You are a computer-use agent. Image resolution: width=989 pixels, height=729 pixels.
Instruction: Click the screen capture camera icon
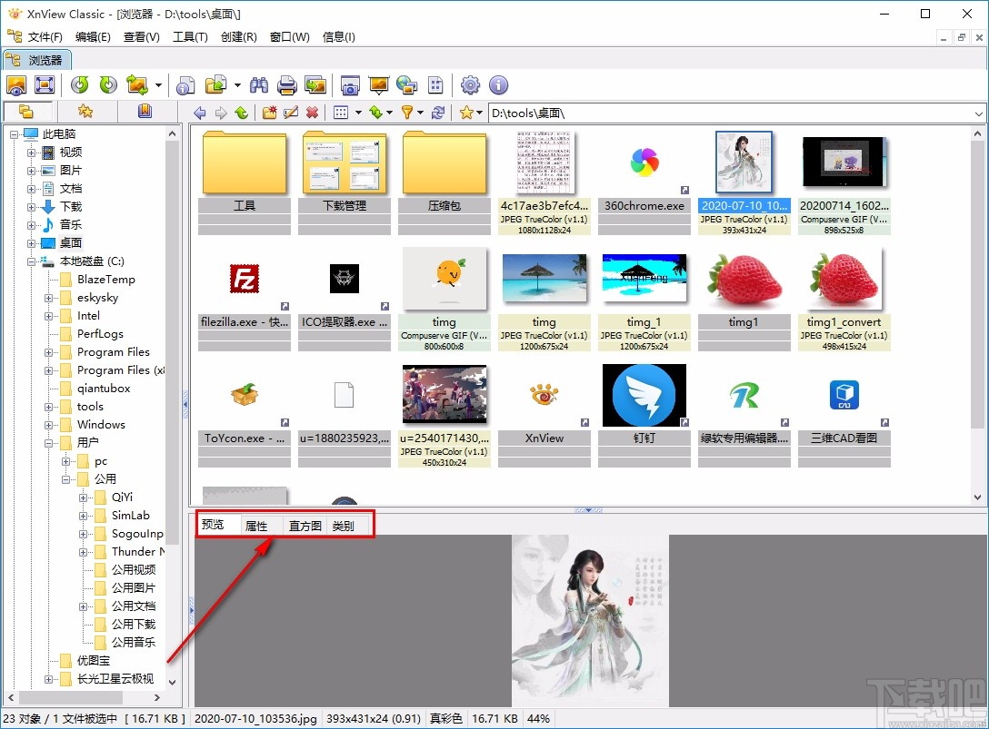[x=349, y=85]
